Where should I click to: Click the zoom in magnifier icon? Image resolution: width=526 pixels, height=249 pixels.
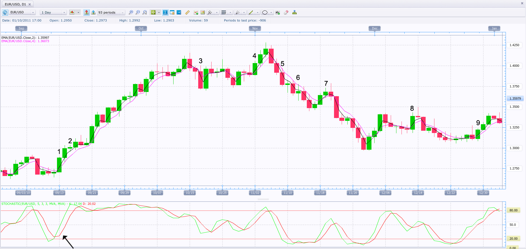pos(131,12)
